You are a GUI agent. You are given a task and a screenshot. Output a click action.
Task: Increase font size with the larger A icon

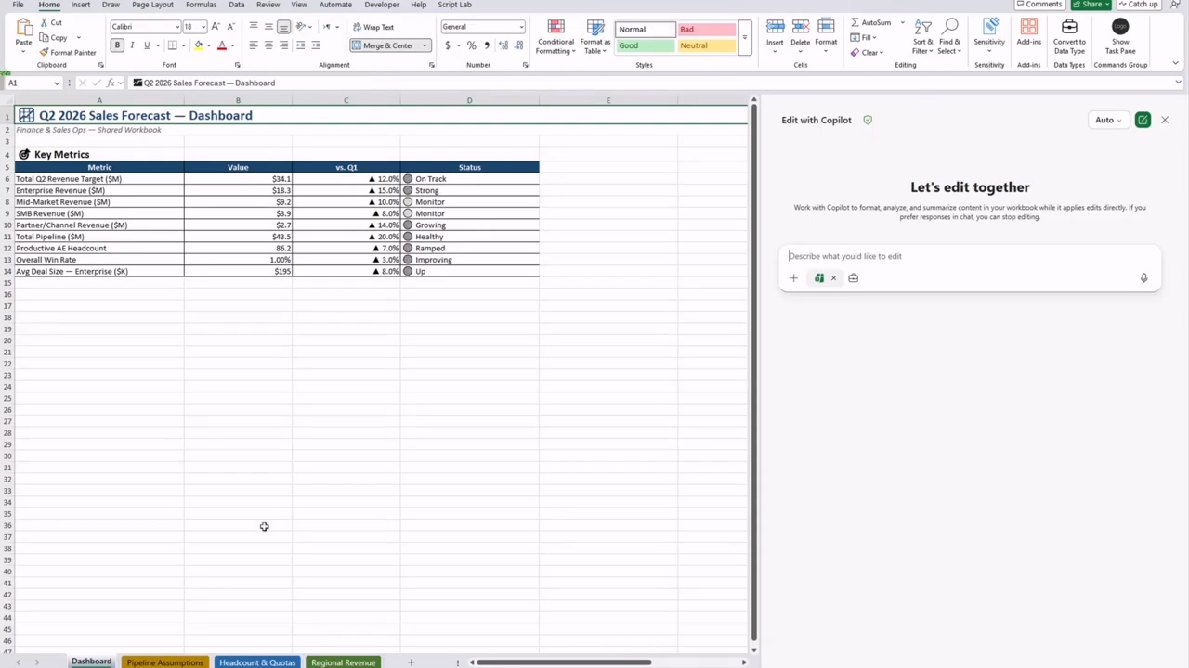pos(216,26)
